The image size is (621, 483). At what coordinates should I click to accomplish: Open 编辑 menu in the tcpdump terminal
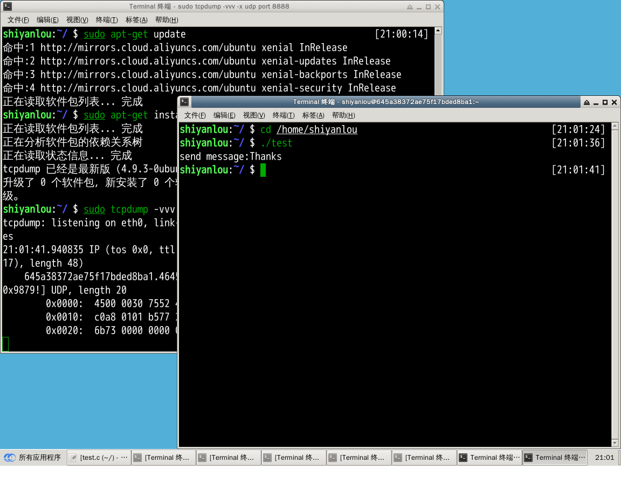tap(47, 20)
